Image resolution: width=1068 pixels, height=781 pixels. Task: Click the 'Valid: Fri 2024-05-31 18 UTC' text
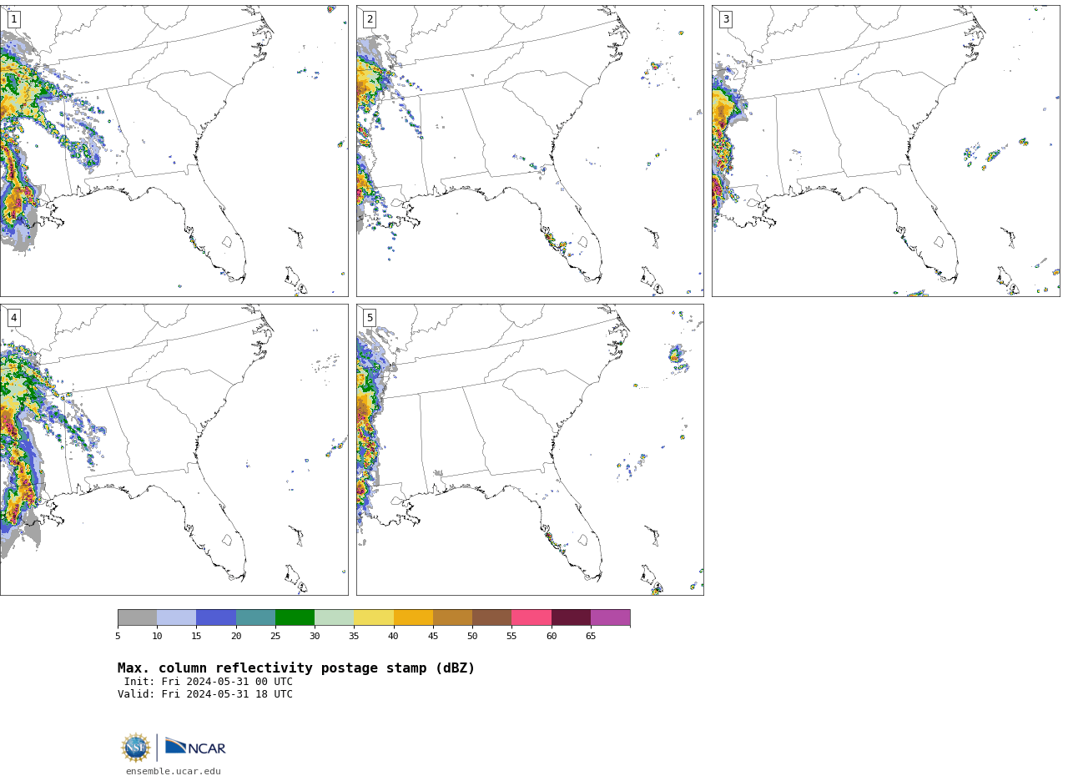tap(205, 694)
